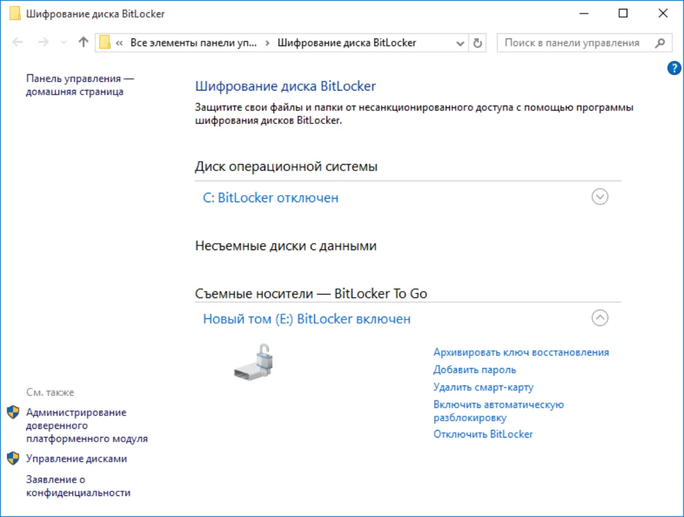Open the recent locations dropdown arrow
Image resolution: width=684 pixels, height=517 pixels.
tap(64, 43)
